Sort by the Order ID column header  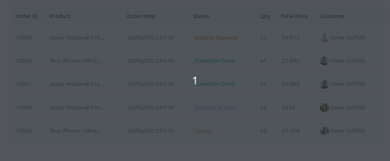coord(27,16)
